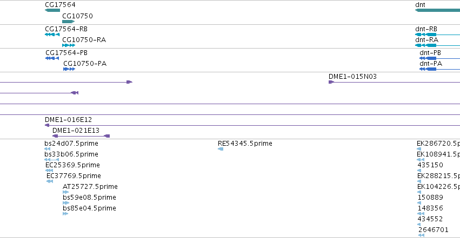460x238 pixels.
Task: Open the bs24d07.5prime EST label
Action: (71, 144)
